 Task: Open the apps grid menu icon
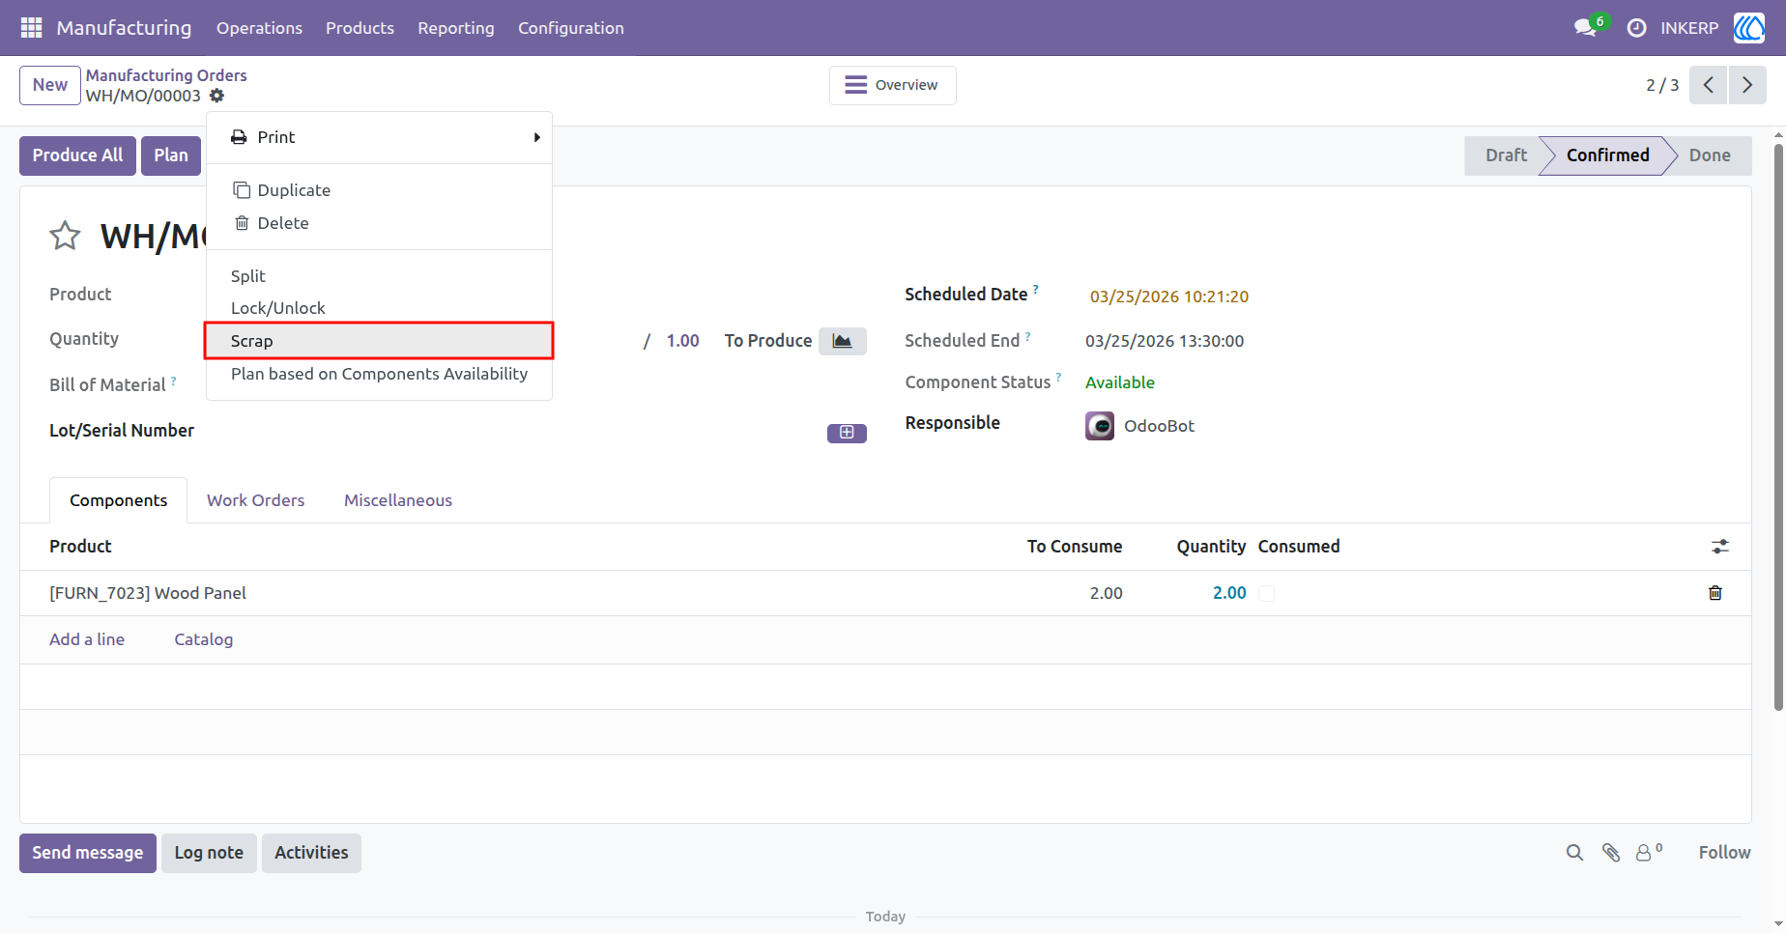click(31, 28)
